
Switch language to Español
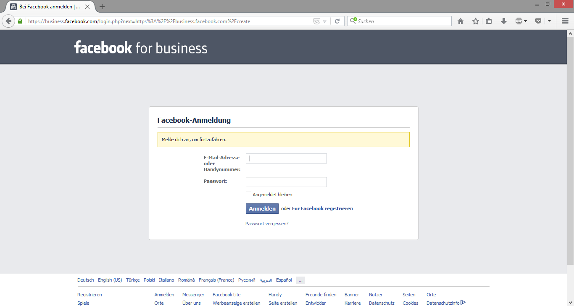[284, 280]
